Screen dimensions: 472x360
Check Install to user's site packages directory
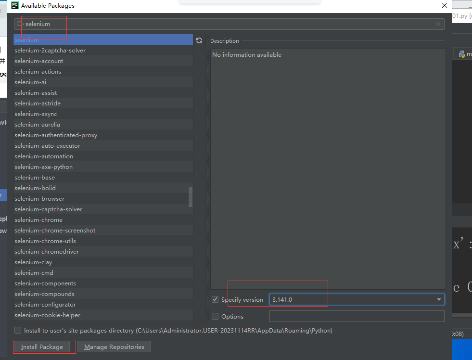coord(18,330)
